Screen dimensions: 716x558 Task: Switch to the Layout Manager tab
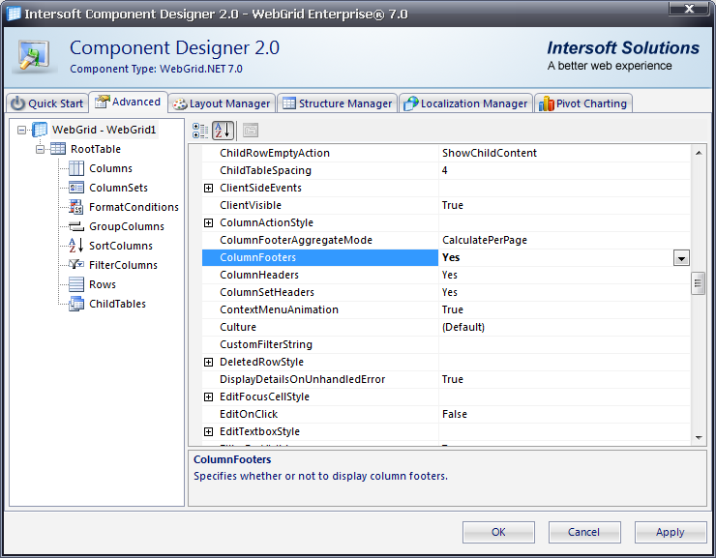click(x=222, y=103)
